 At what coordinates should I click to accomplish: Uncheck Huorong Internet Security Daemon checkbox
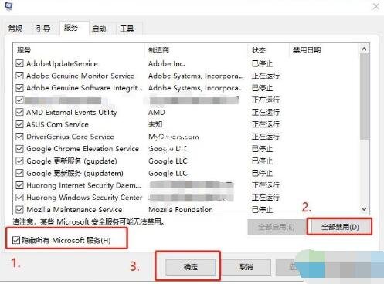coord(20,185)
